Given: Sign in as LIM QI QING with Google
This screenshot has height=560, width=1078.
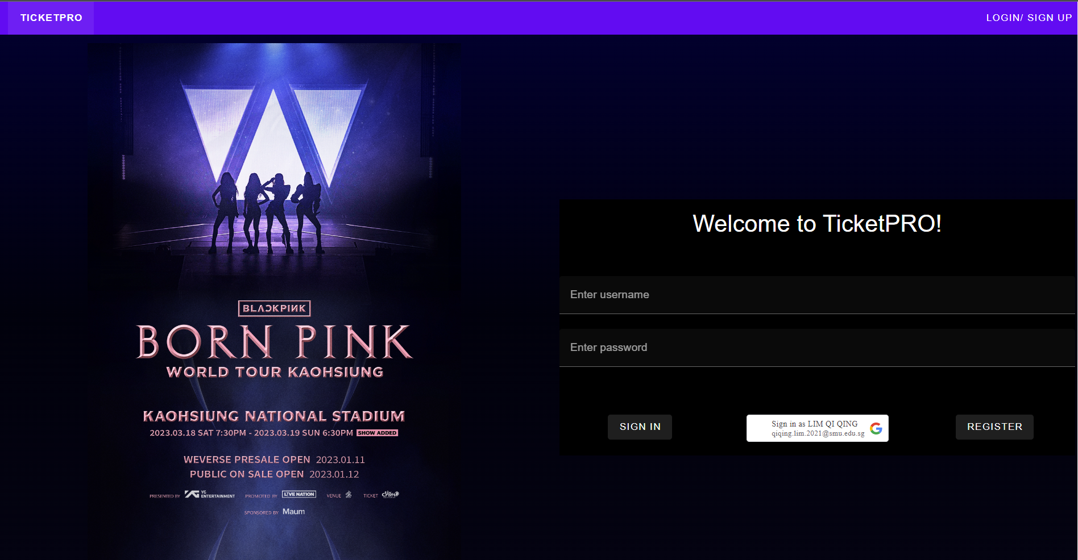Looking at the screenshot, I should coord(817,428).
